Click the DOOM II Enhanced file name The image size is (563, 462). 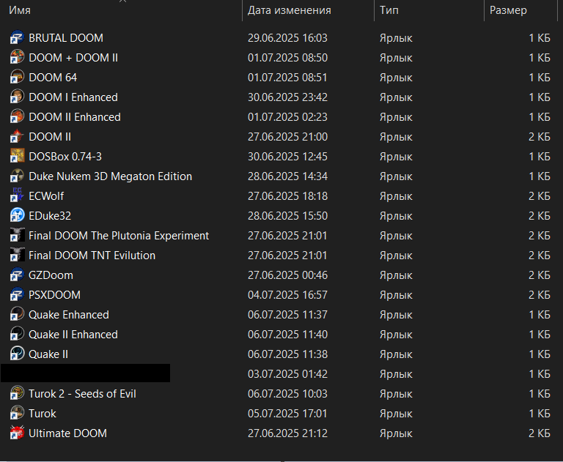point(75,117)
